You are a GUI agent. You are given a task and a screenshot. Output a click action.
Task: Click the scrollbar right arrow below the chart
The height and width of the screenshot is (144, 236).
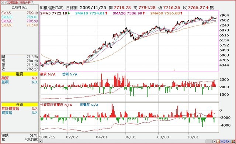click(214, 141)
